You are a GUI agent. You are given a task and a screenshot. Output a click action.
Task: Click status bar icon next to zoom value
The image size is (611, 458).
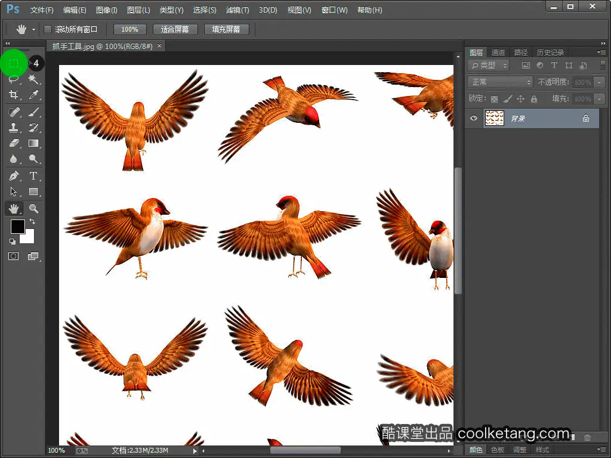[82, 451]
